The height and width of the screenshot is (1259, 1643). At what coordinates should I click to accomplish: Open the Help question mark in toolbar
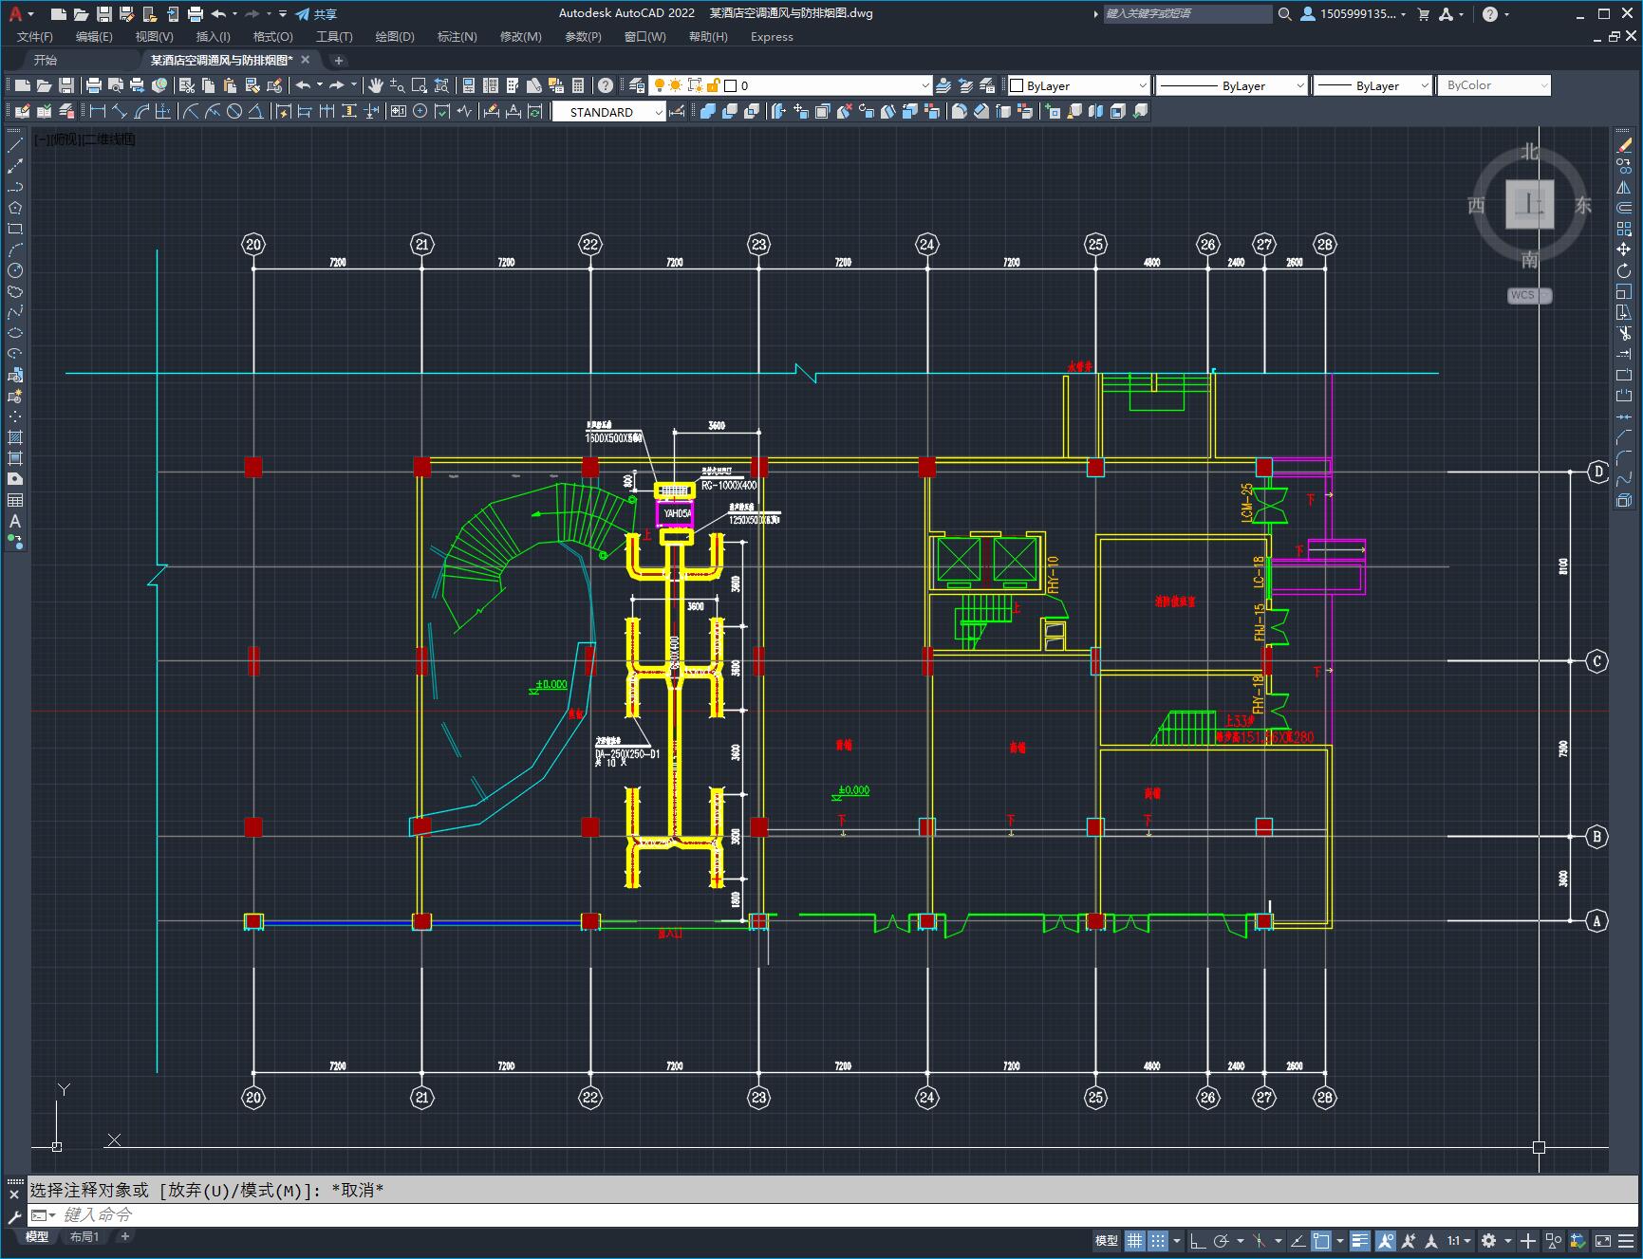(606, 85)
